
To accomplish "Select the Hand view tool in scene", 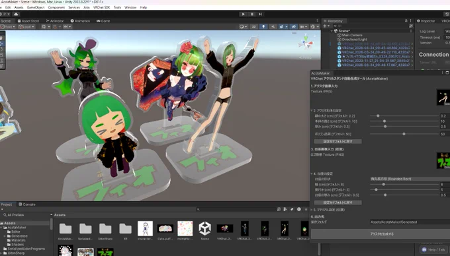I will [x=2, y=38].
